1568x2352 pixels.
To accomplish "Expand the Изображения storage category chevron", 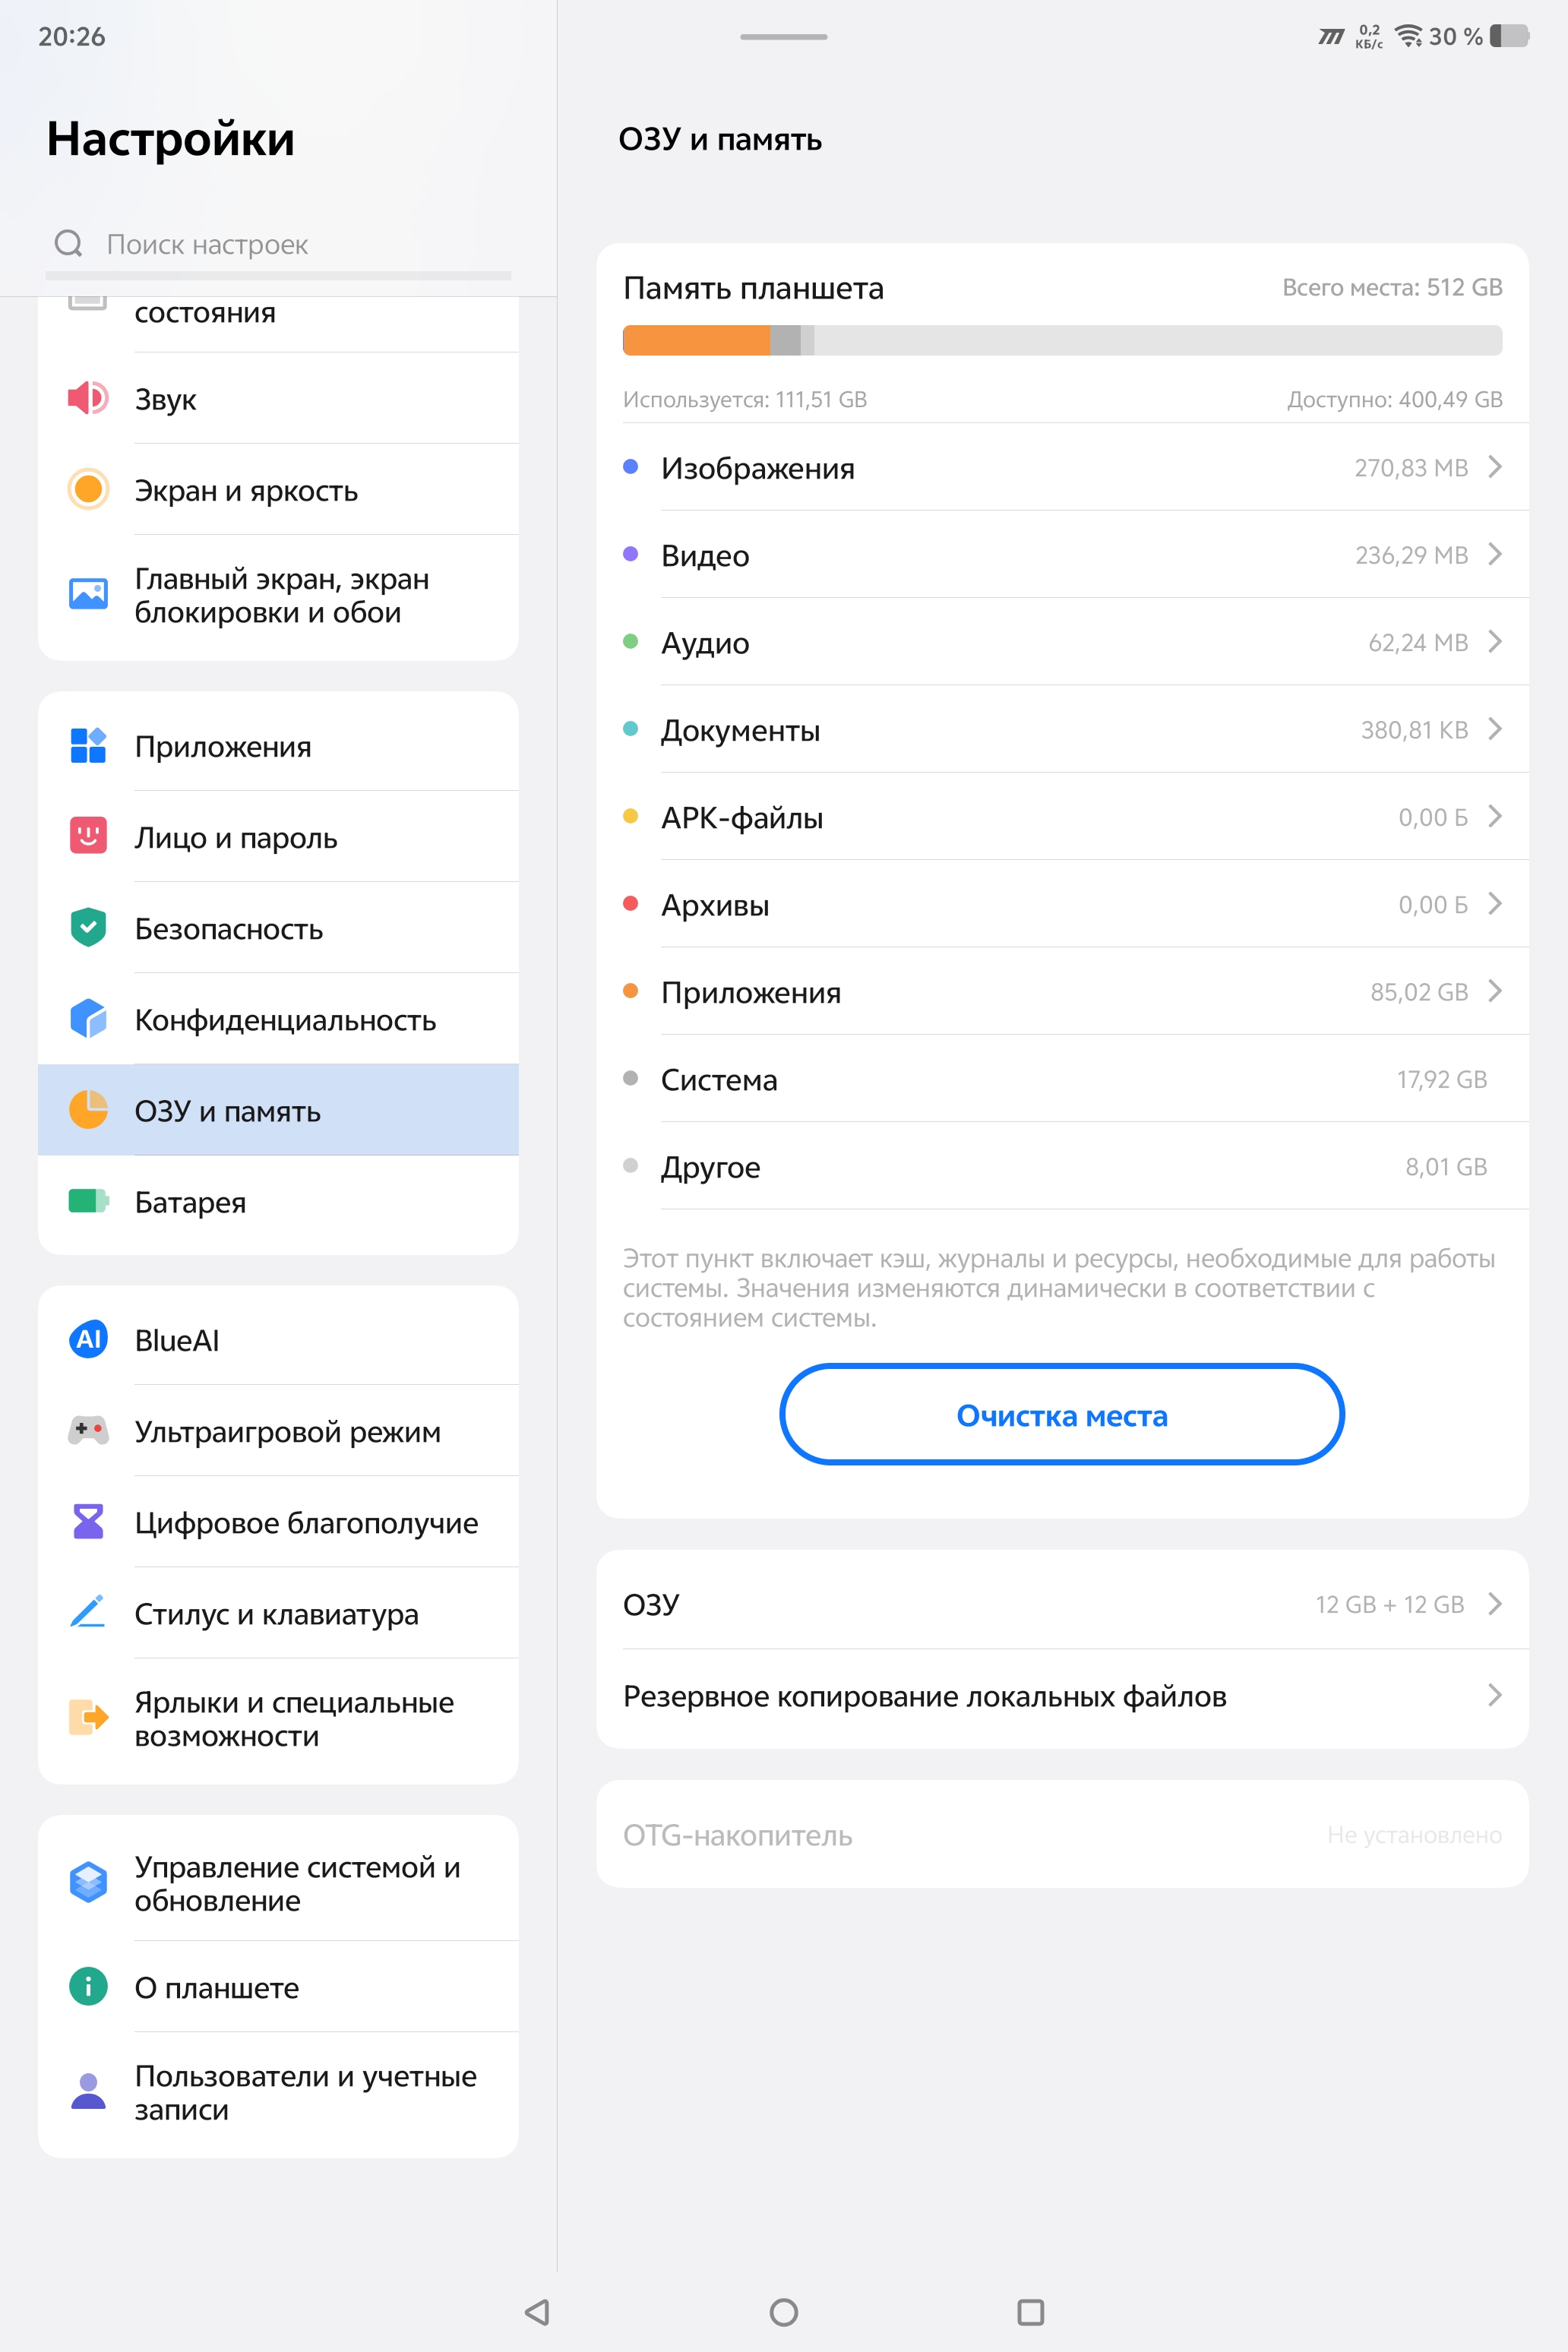I will (1494, 467).
